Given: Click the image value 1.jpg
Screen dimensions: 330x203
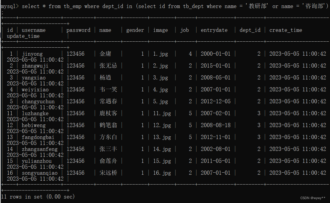Looking at the screenshot, I should click(x=160, y=54).
